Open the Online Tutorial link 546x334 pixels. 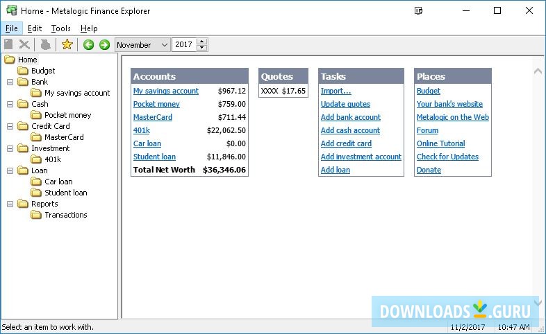click(x=440, y=143)
